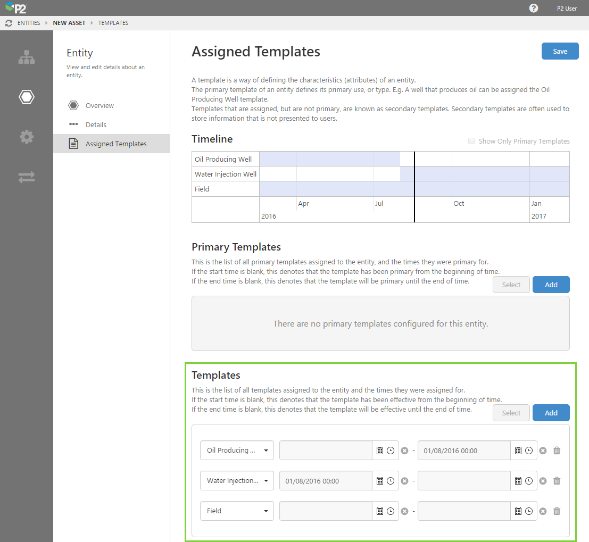Click the transfer arrows icon in sidebar
Image resolution: width=589 pixels, height=542 pixels.
click(27, 177)
